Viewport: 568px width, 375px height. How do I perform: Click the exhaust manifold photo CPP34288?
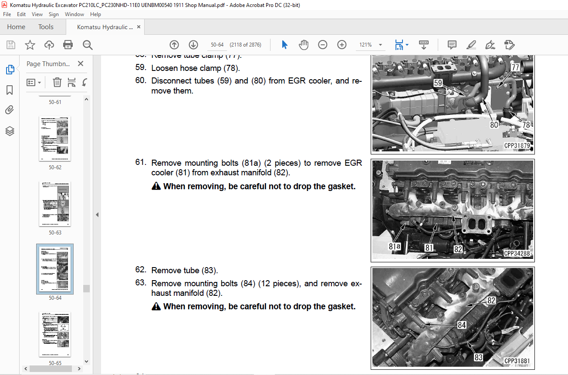coord(453,210)
